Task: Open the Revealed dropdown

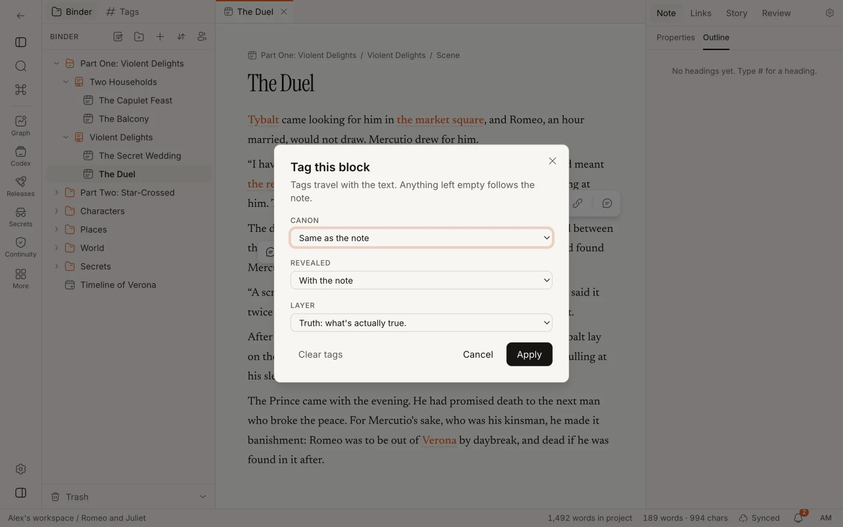Action: pyautogui.click(x=421, y=281)
